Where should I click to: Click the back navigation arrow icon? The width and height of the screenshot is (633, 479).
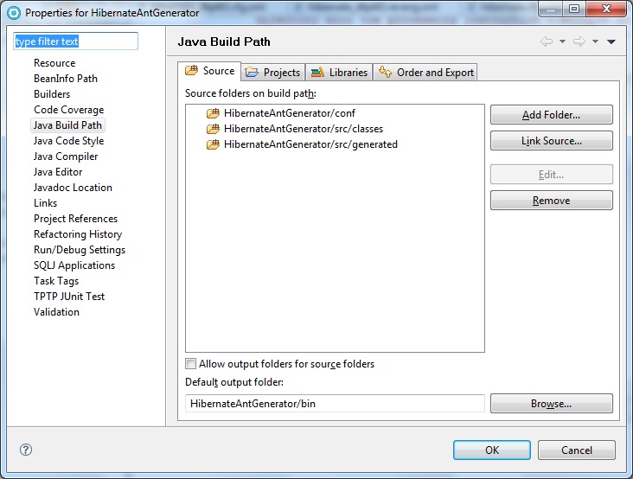point(547,42)
